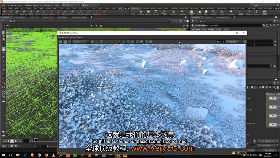280x158 pixels.
Task: Add an Environment Light
Action: [x=191, y=13]
